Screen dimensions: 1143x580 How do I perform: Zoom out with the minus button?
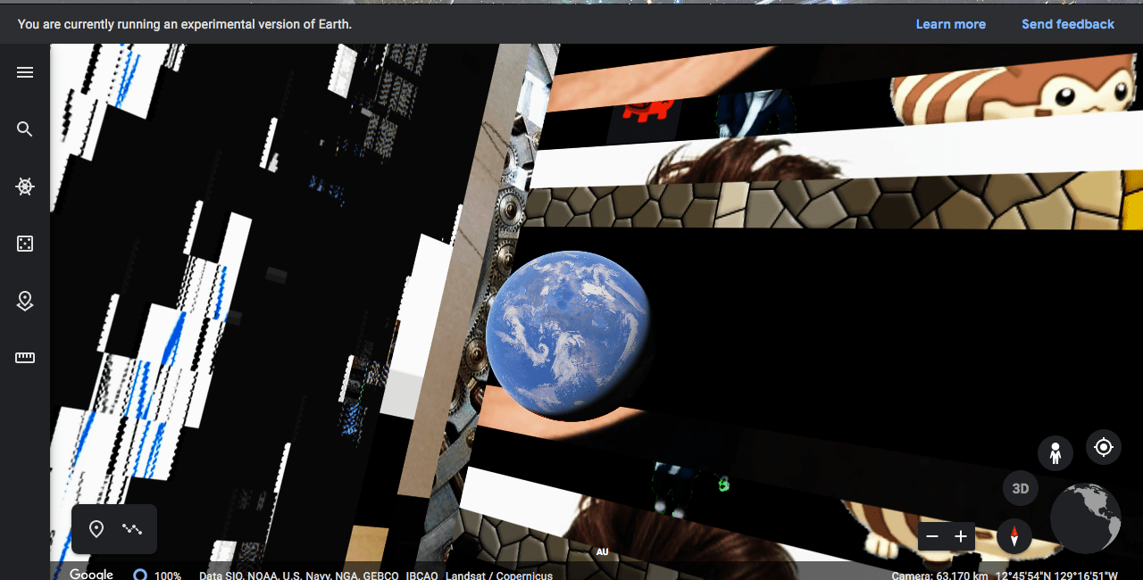click(932, 536)
